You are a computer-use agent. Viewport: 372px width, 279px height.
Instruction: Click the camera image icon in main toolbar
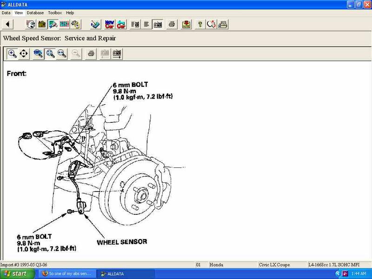point(158,24)
